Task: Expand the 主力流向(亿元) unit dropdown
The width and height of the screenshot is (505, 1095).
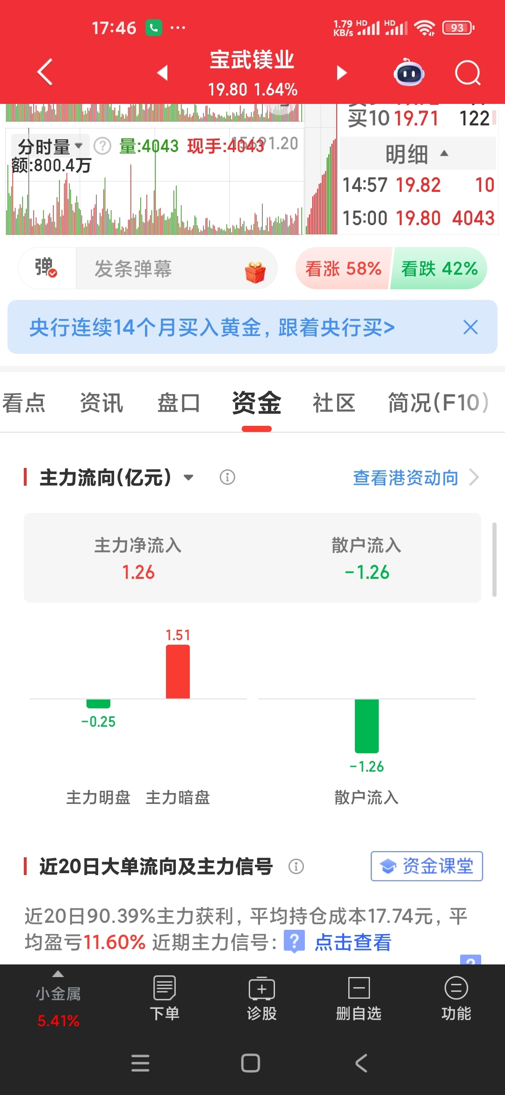Action: tap(188, 478)
